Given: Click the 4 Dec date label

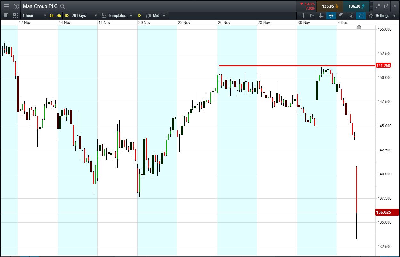Looking at the screenshot, I should pos(342,23).
